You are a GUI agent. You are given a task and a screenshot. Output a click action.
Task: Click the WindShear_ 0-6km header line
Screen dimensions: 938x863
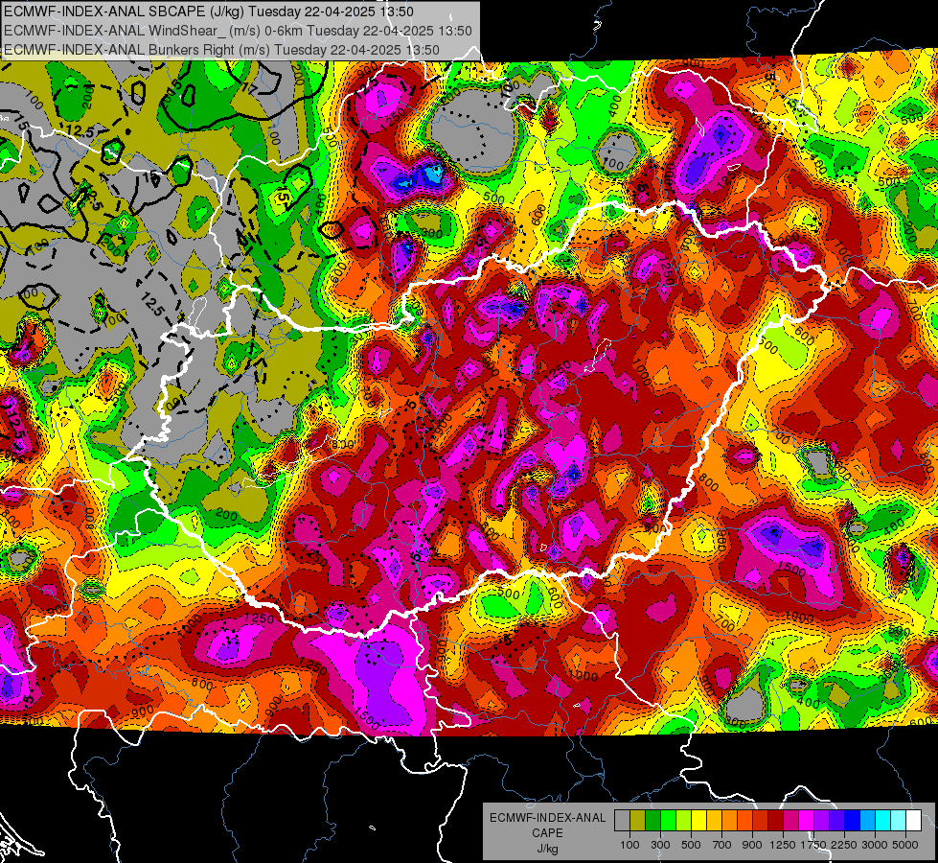point(238,31)
